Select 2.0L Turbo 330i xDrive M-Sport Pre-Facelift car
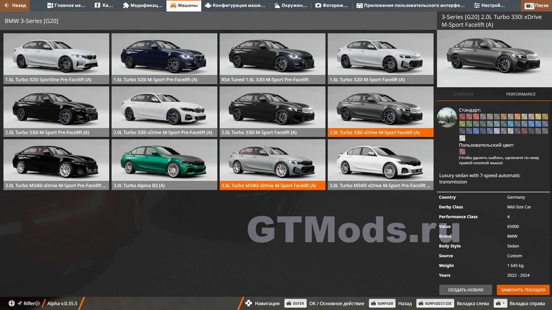This screenshot has height=310, width=552. coord(164,111)
